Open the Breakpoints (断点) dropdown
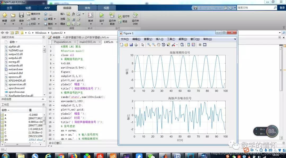This screenshot has height=158, width=286. coord(91,24)
